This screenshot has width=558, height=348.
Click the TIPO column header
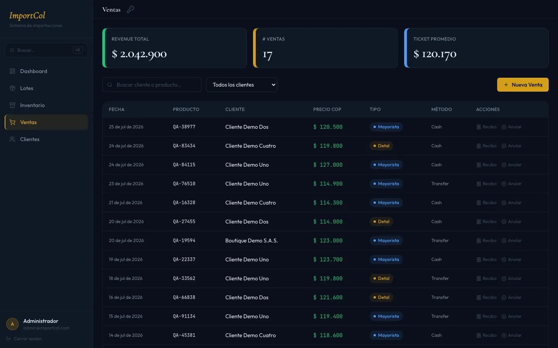click(x=375, y=109)
